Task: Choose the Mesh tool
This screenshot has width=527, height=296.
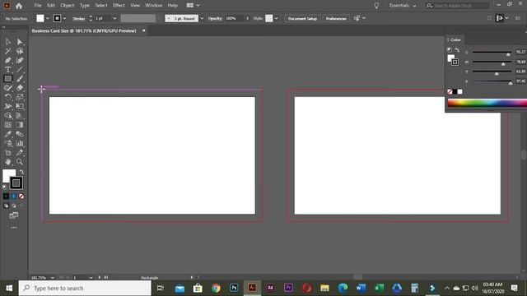Action: coord(8,125)
